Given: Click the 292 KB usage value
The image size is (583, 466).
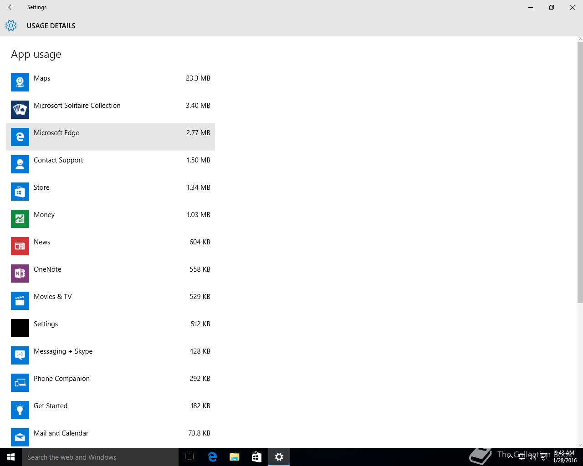Looking at the screenshot, I should pyautogui.click(x=200, y=379).
